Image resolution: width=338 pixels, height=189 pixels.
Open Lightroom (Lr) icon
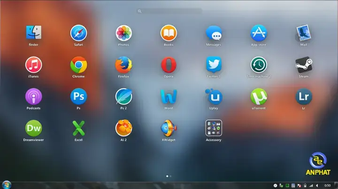click(x=303, y=96)
